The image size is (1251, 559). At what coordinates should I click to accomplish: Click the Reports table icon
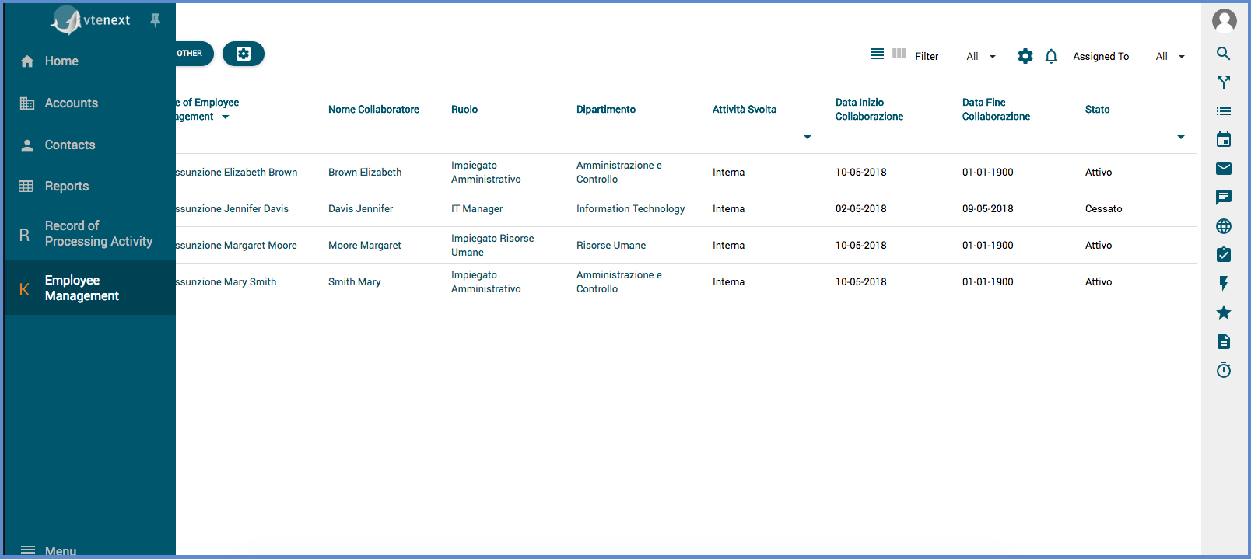point(26,187)
